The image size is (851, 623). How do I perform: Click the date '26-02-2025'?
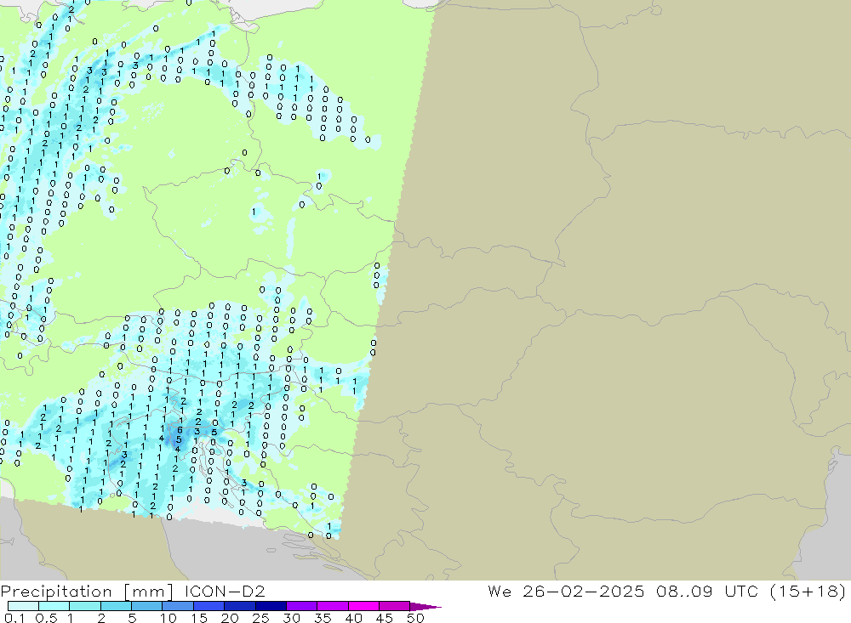point(584,591)
